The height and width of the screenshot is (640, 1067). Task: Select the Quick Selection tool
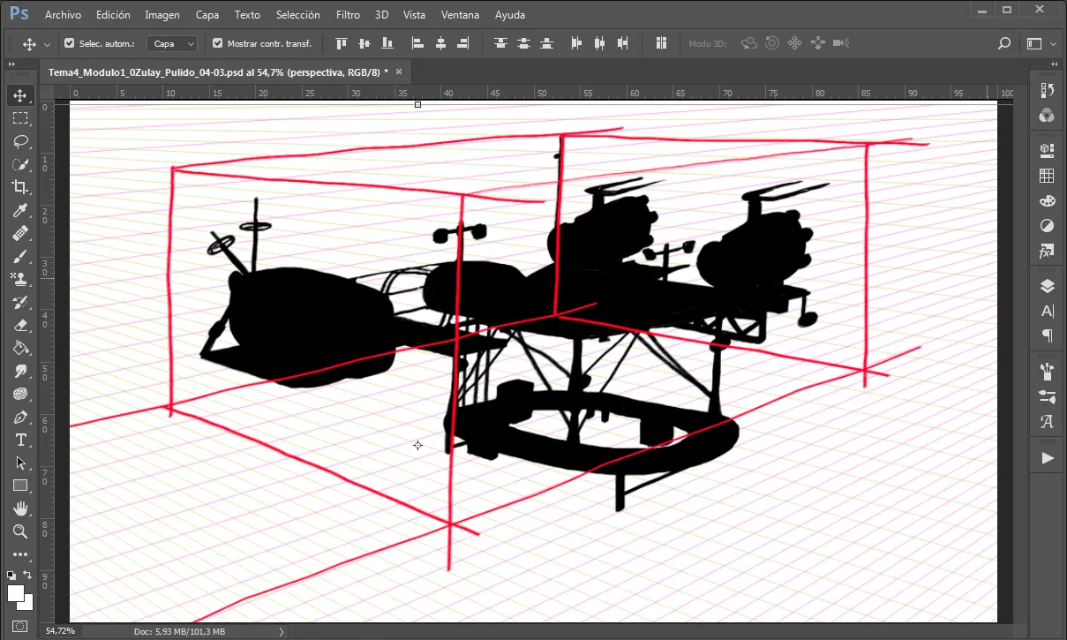tap(20, 164)
